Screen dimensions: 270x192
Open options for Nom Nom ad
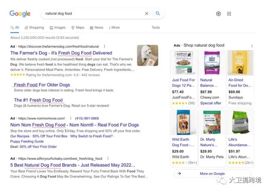[x=71, y=118]
